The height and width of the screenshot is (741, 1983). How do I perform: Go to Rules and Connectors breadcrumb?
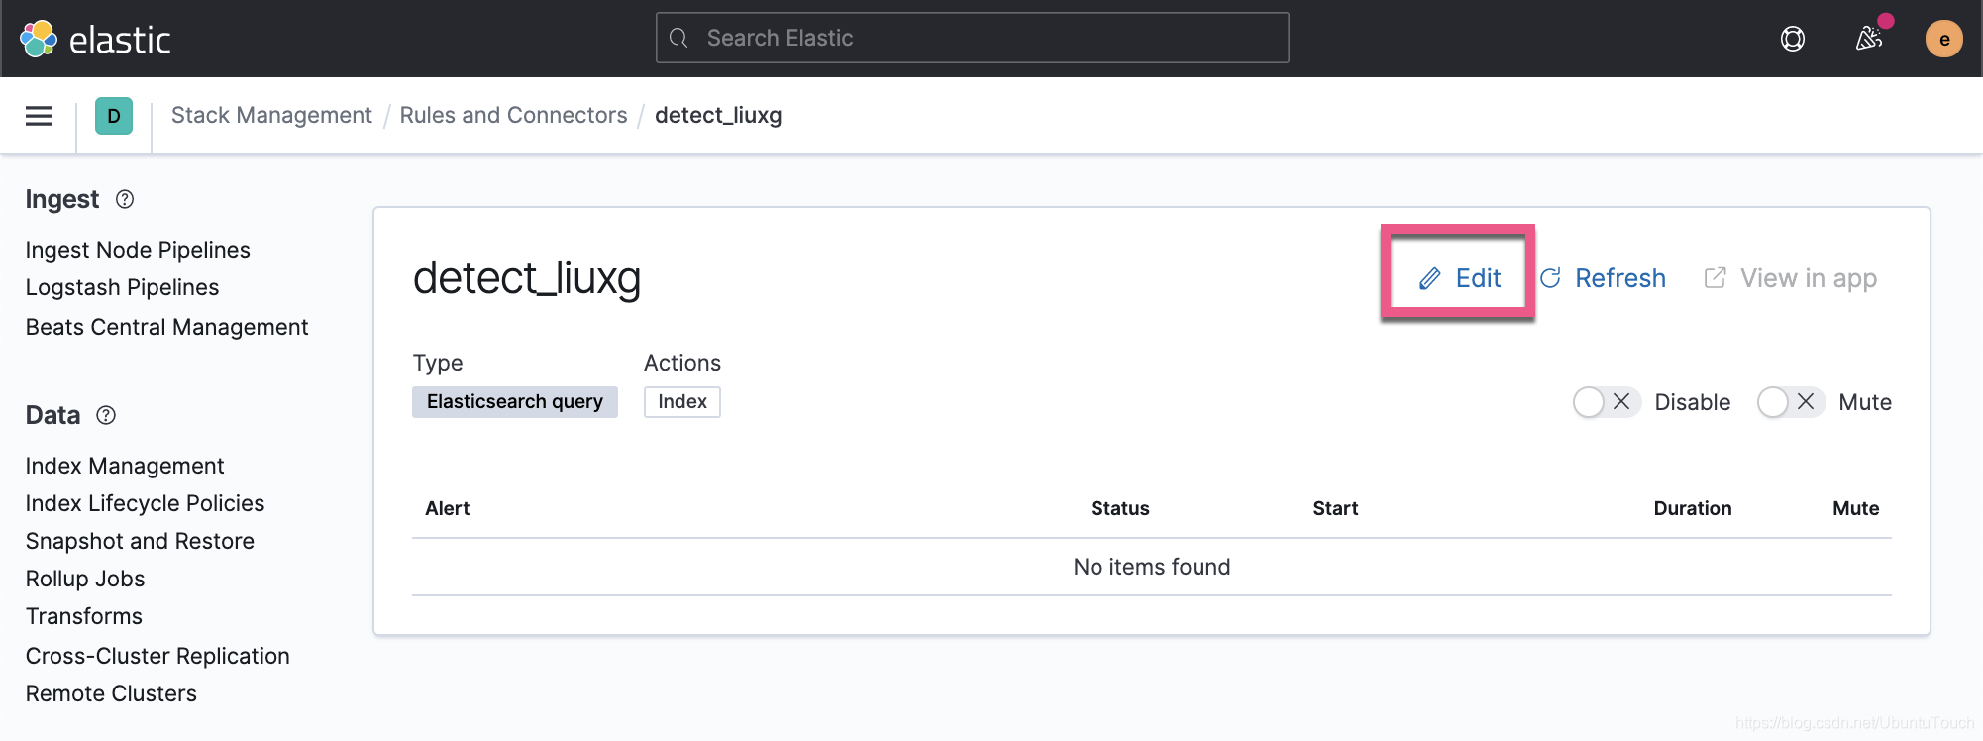tap(513, 115)
